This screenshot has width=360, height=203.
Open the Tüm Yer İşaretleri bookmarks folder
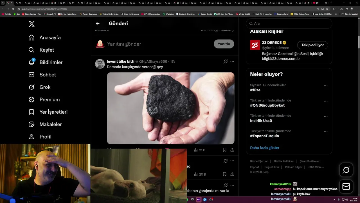350,14
